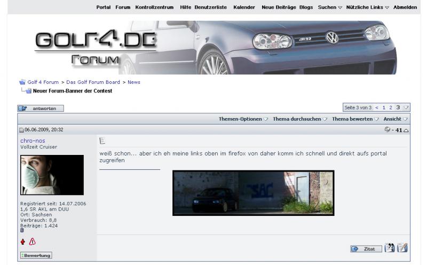This screenshot has height=265, width=427.
Task: Click the thread icon beside Neuer Forum-Banner
Action: (28, 91)
